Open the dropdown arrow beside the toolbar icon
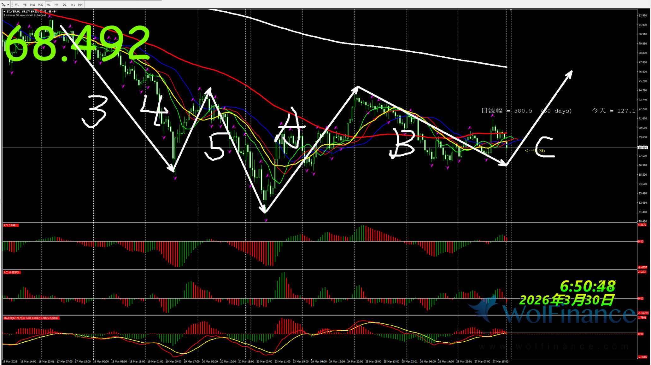 (x=8, y=5)
